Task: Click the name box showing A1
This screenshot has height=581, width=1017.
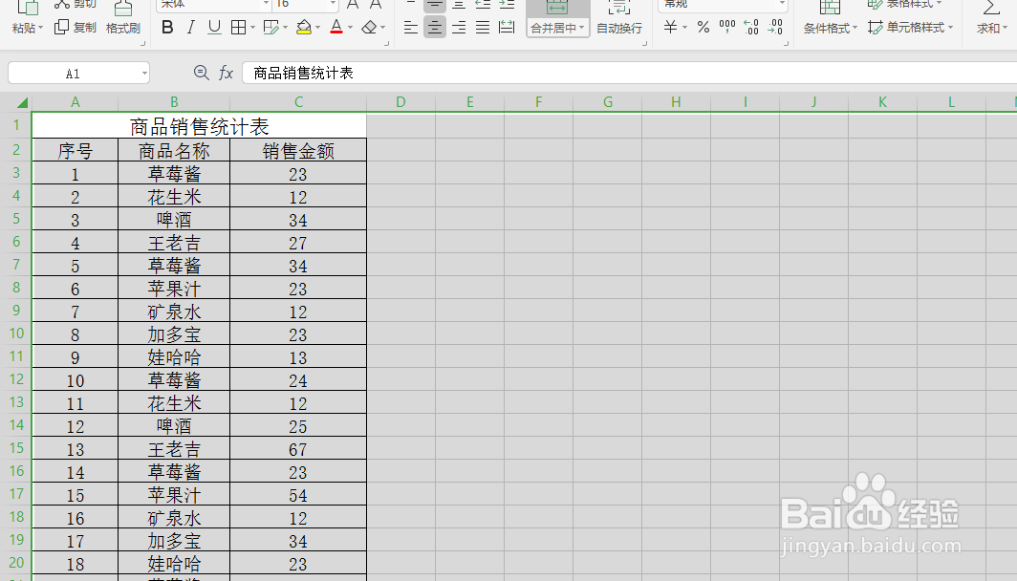Action: pos(73,74)
